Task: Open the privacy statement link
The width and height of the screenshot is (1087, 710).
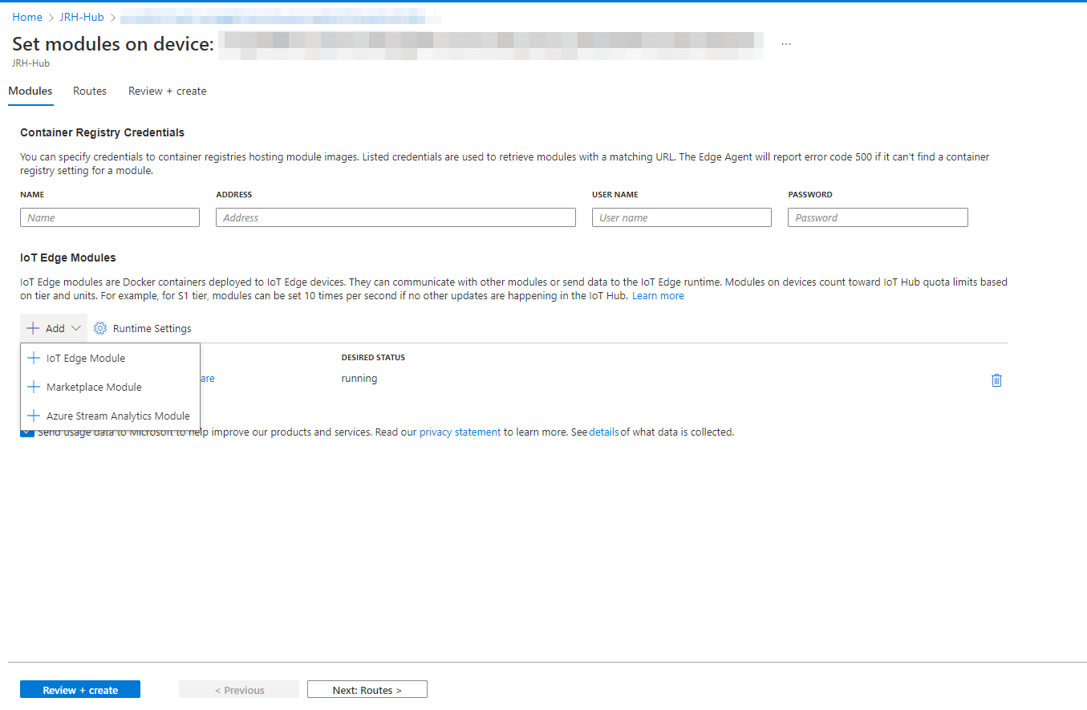Action: 460,432
